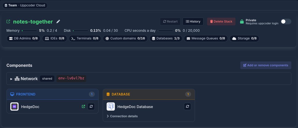Click the Memory usage progress bar

(29, 30)
